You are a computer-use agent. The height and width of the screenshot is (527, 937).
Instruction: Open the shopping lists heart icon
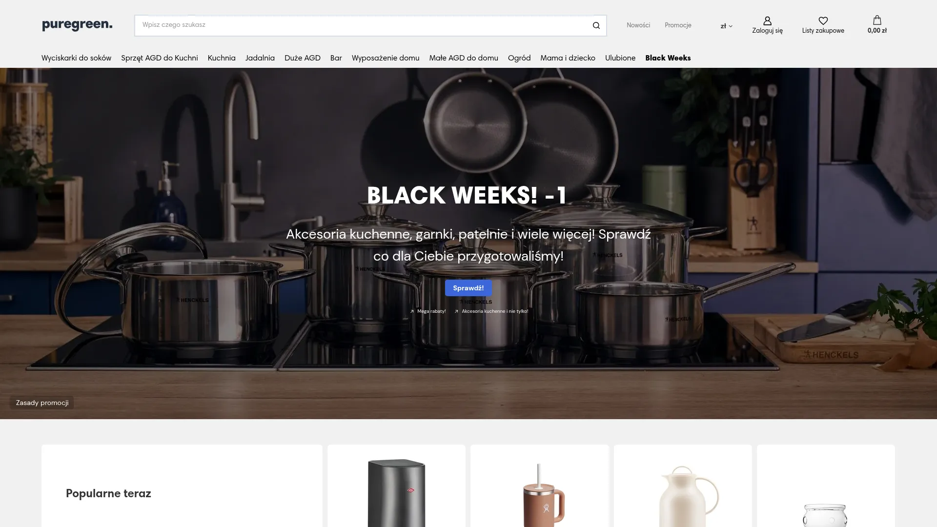pyautogui.click(x=823, y=21)
